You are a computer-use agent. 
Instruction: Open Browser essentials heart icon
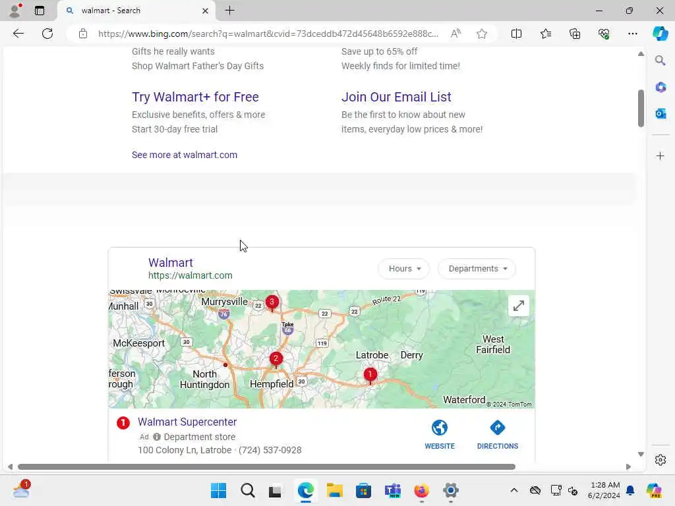[x=604, y=34]
